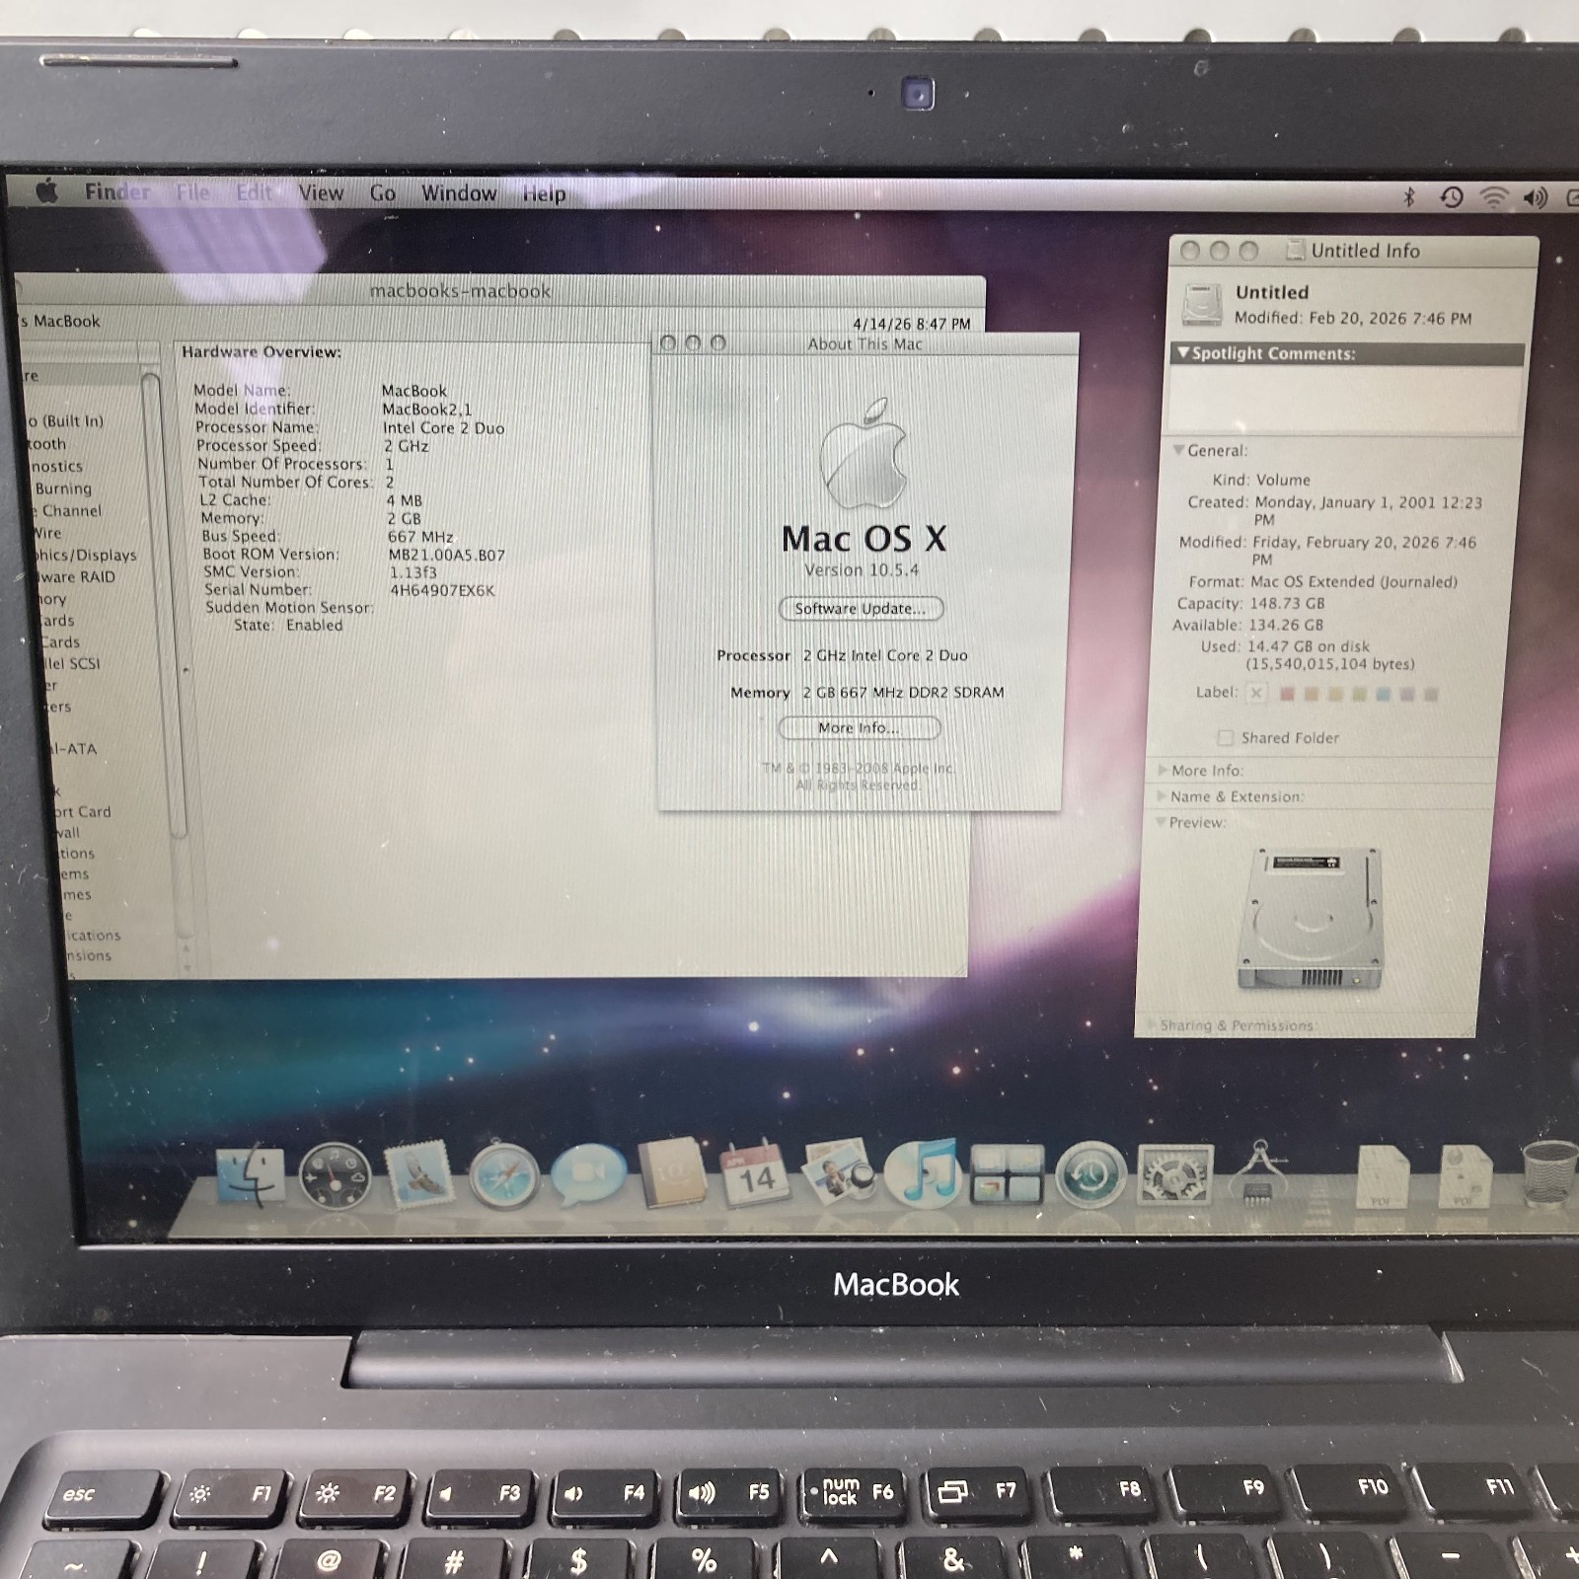Launch Preview from the Dock
Viewport: 1579px width, 1579px height.
tap(839, 1171)
